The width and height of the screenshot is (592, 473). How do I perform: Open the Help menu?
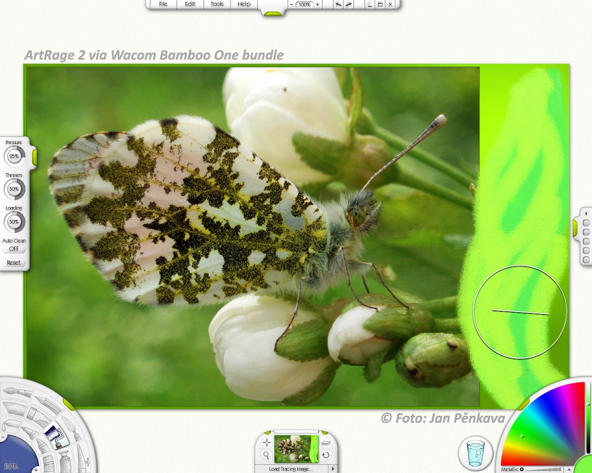click(244, 4)
